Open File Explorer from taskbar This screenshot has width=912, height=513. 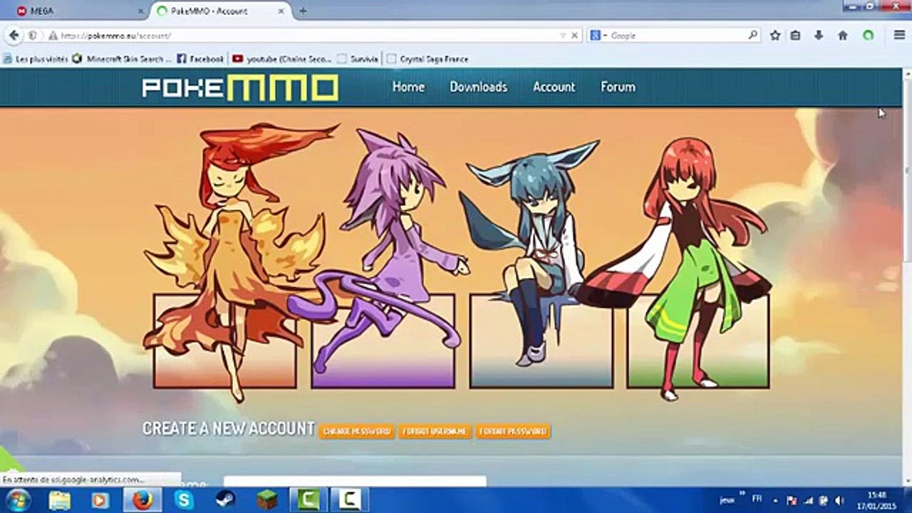(x=59, y=500)
